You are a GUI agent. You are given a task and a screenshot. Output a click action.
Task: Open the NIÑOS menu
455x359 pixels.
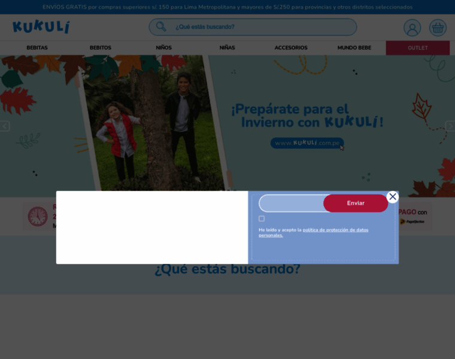[163, 48]
